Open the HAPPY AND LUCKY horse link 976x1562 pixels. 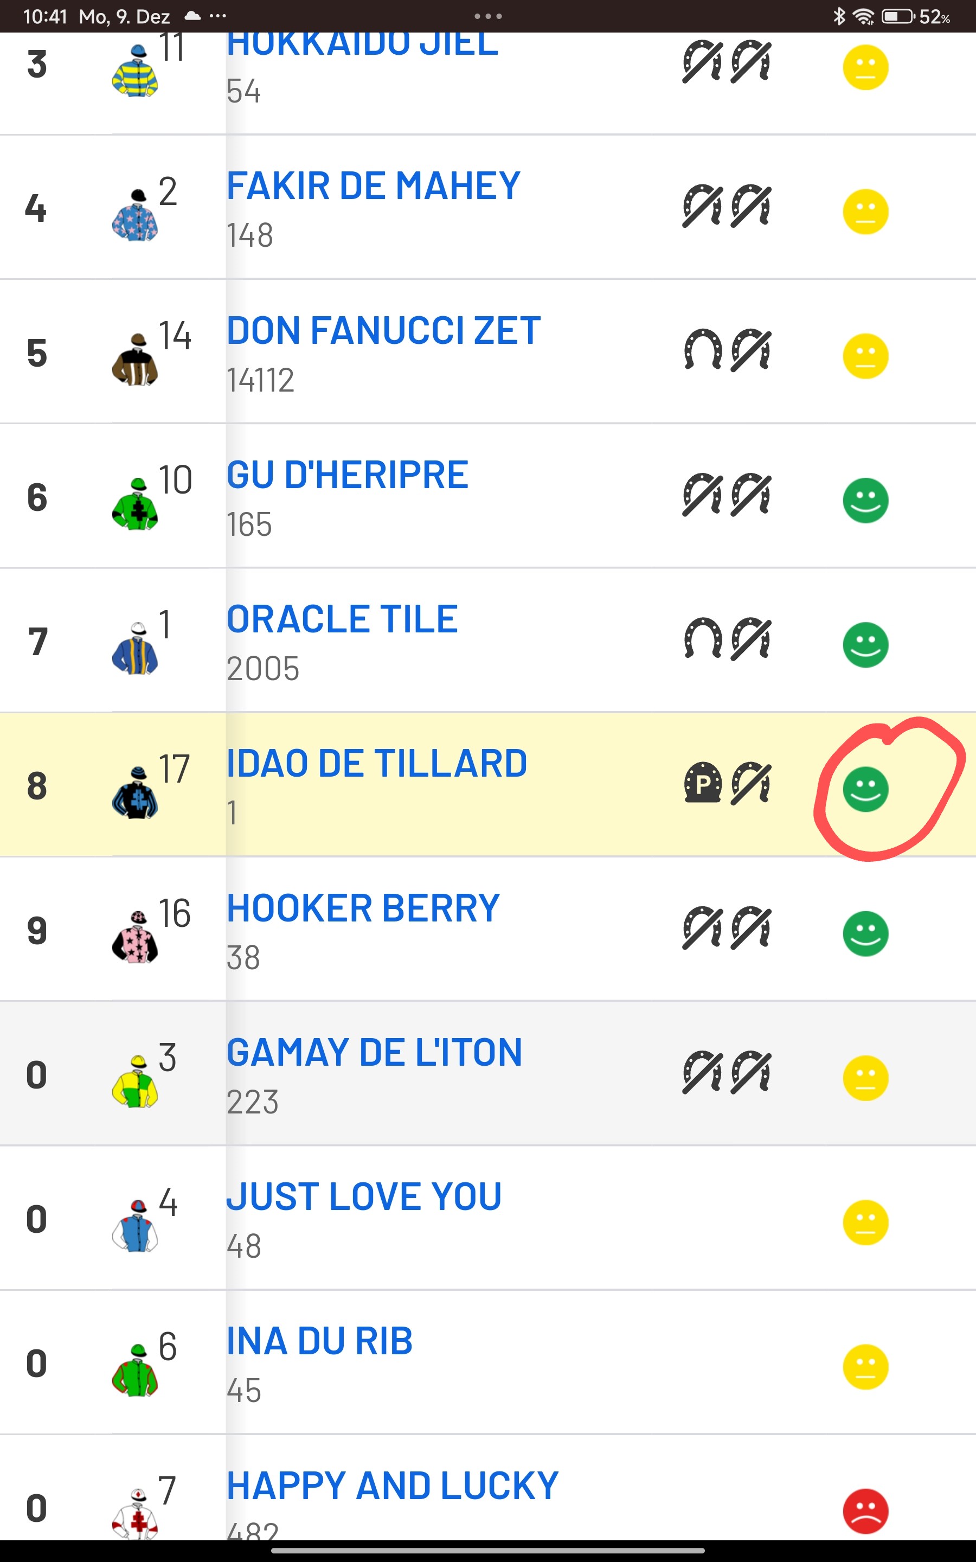coord(393,1486)
